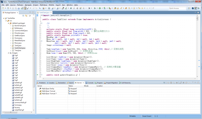Toggle the highlighted perspective button at top right
The image size is (202, 119).
(x=196, y=8)
